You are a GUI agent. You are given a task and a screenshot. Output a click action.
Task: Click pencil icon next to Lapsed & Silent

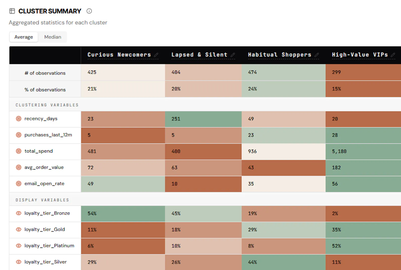click(x=233, y=55)
